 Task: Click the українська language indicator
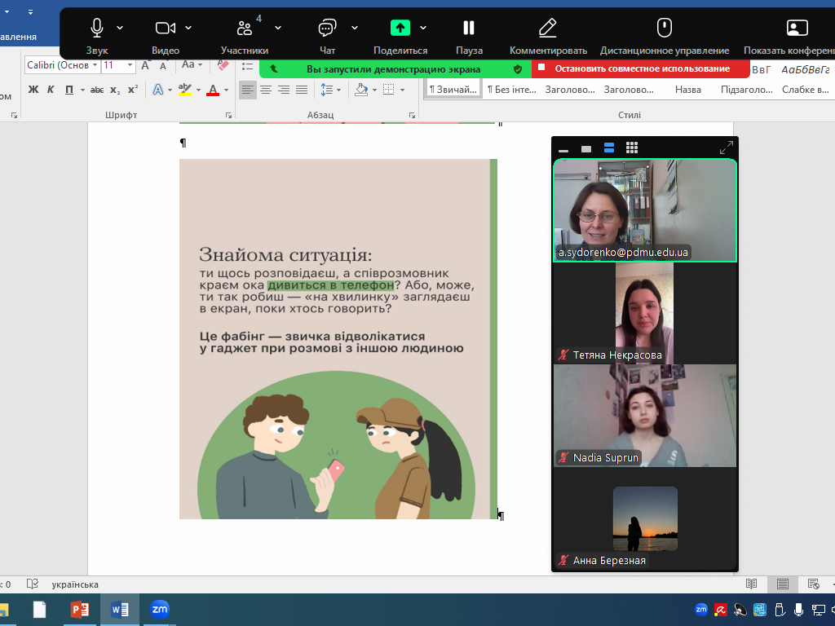(75, 584)
